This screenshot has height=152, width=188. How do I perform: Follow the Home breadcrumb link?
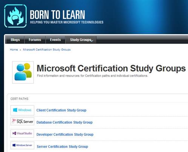14,50
